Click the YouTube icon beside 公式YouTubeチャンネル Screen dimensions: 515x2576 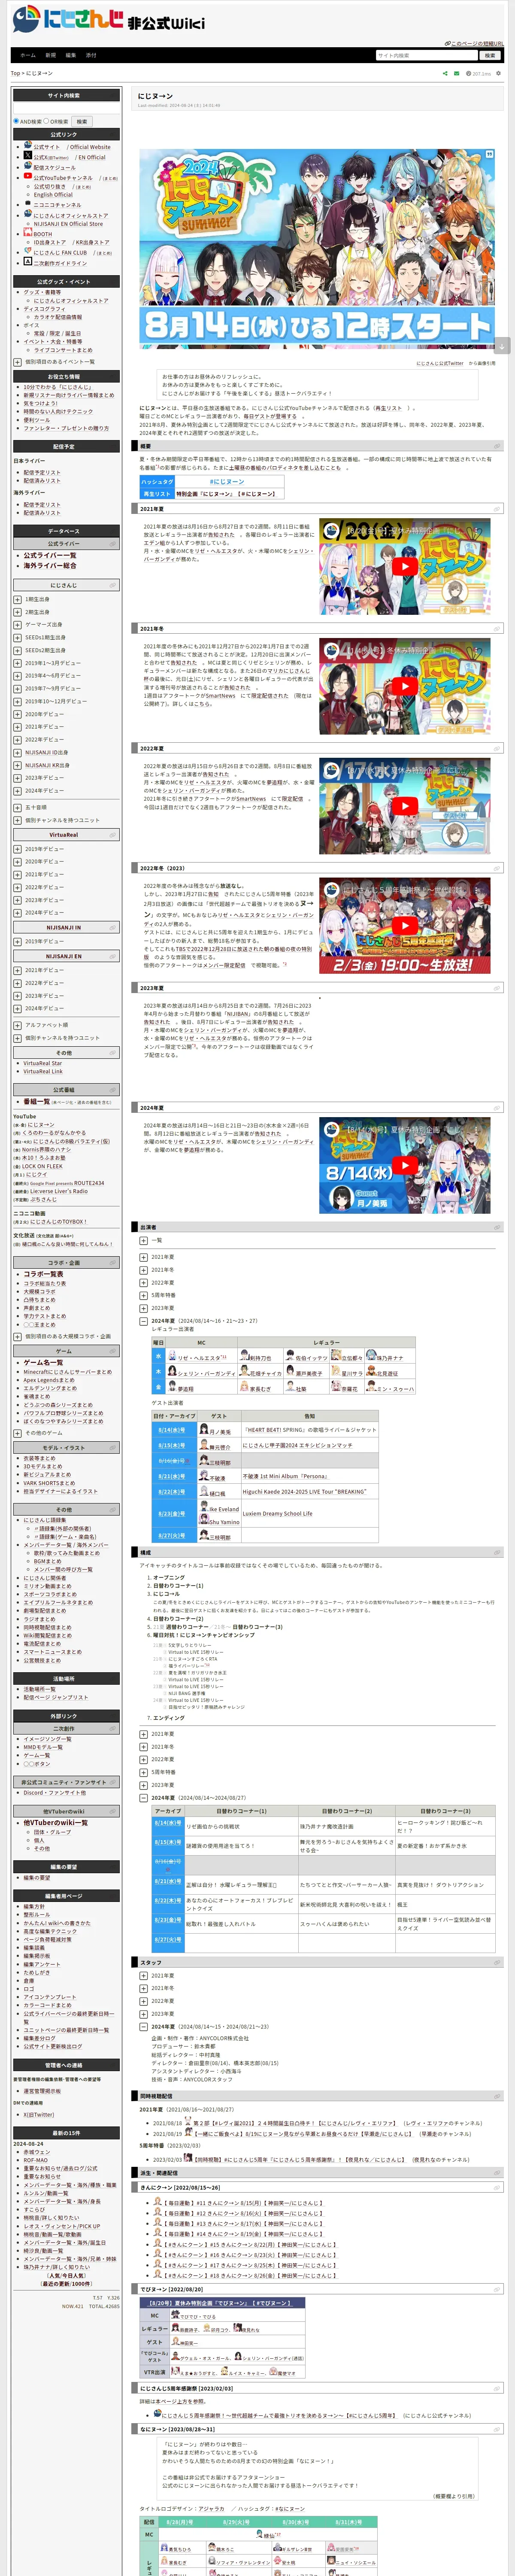point(28,176)
